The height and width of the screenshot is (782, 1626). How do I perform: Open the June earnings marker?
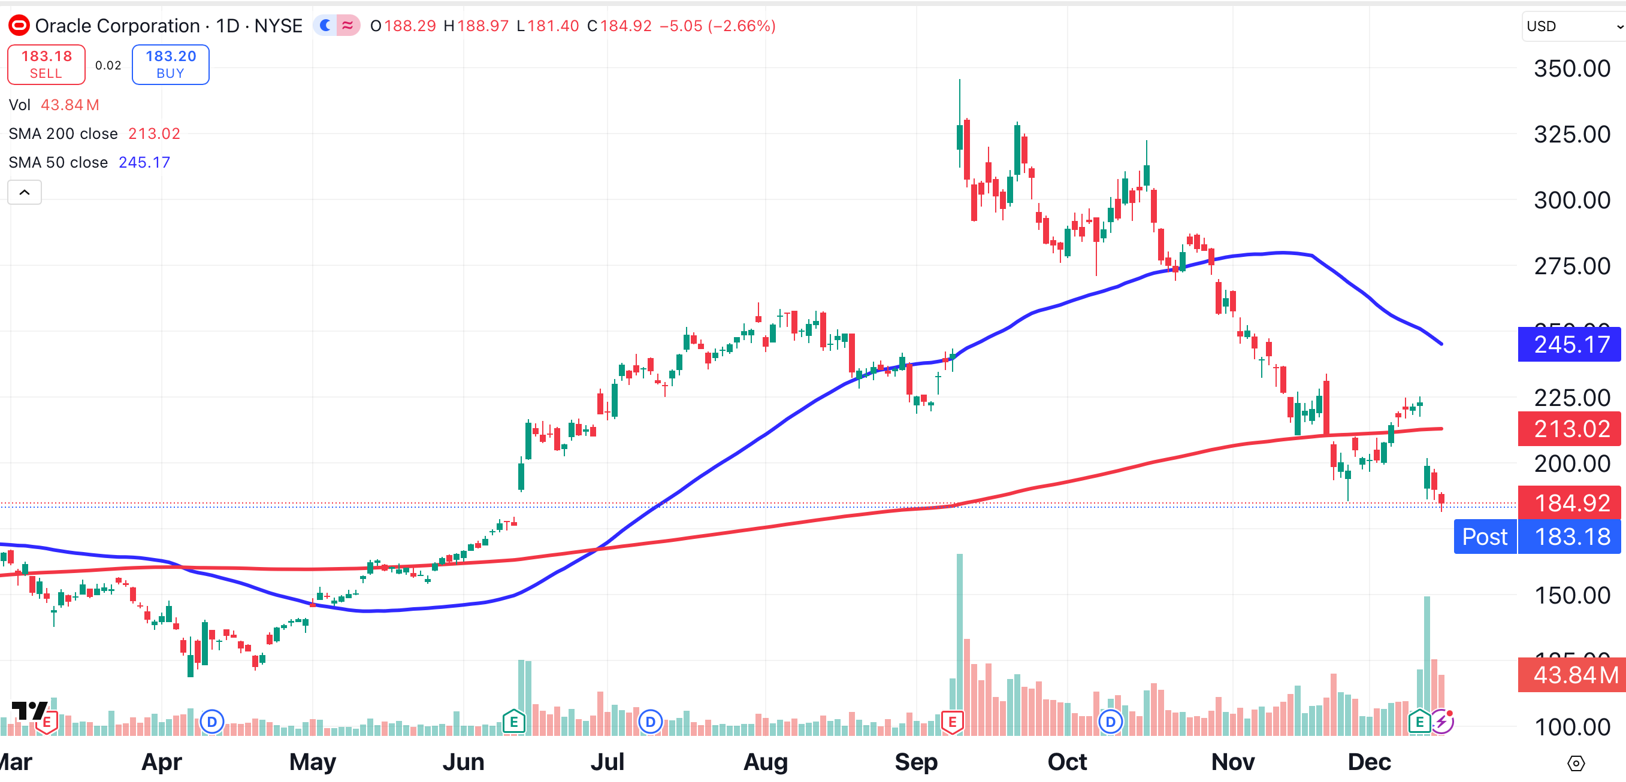pos(514,721)
